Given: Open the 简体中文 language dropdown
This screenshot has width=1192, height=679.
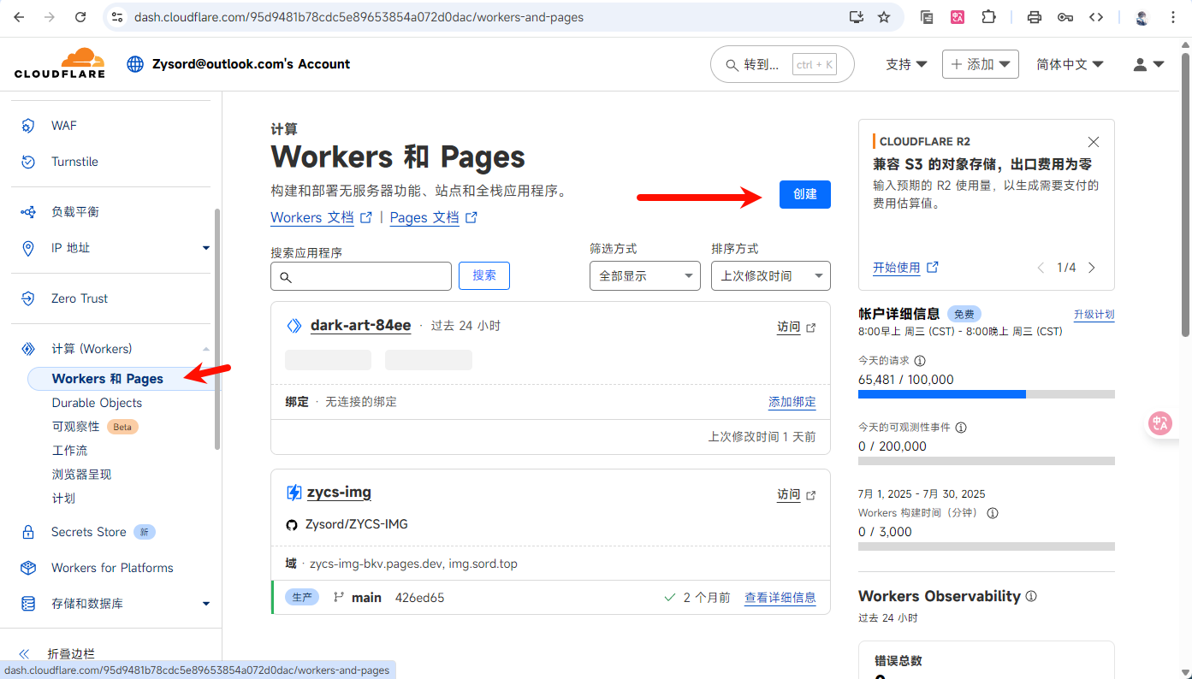Looking at the screenshot, I should coord(1070,64).
